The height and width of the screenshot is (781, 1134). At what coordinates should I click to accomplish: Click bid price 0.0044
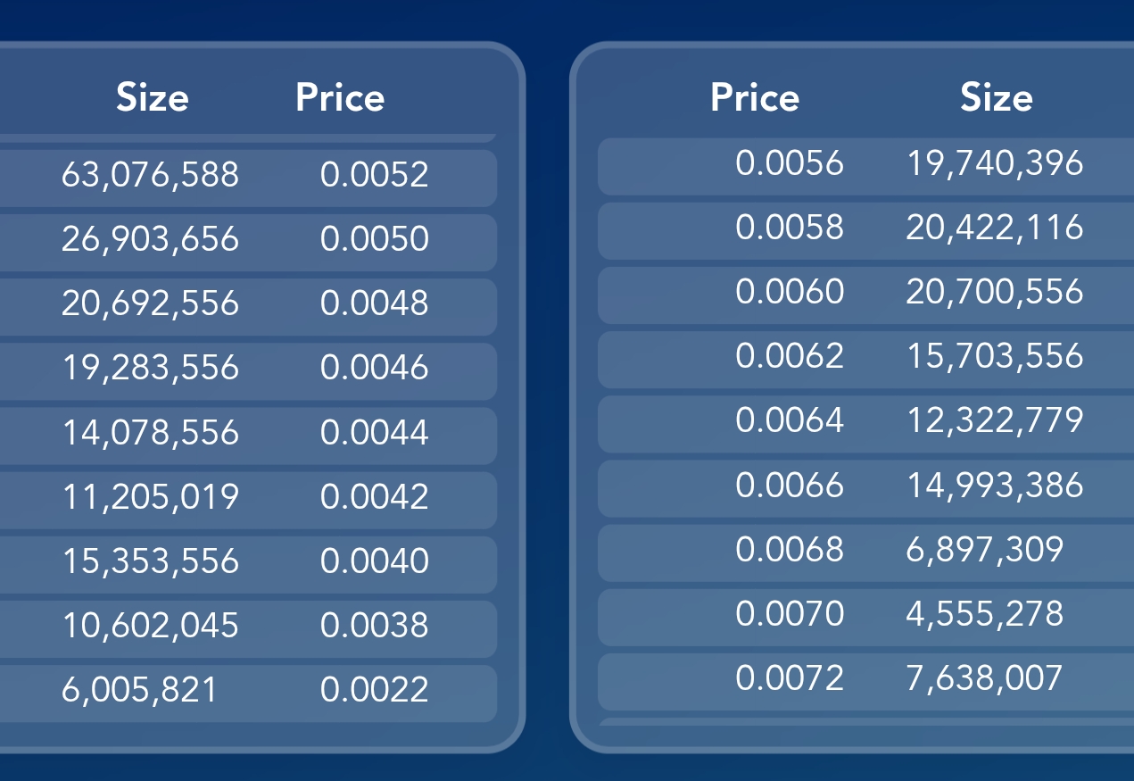[374, 433]
